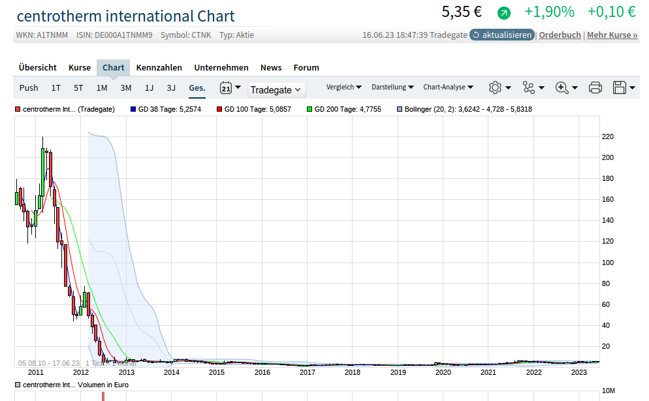
Task: Click the red GD 100 Tage swatch
Action: click(x=221, y=109)
